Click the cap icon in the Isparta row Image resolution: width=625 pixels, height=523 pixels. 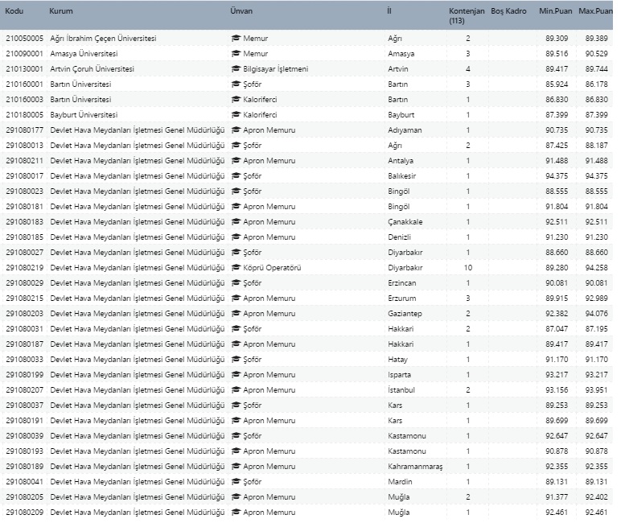[236, 375]
